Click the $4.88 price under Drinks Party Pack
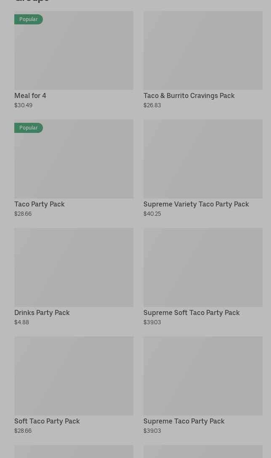The height and width of the screenshot is (458, 271). [x=21, y=323]
